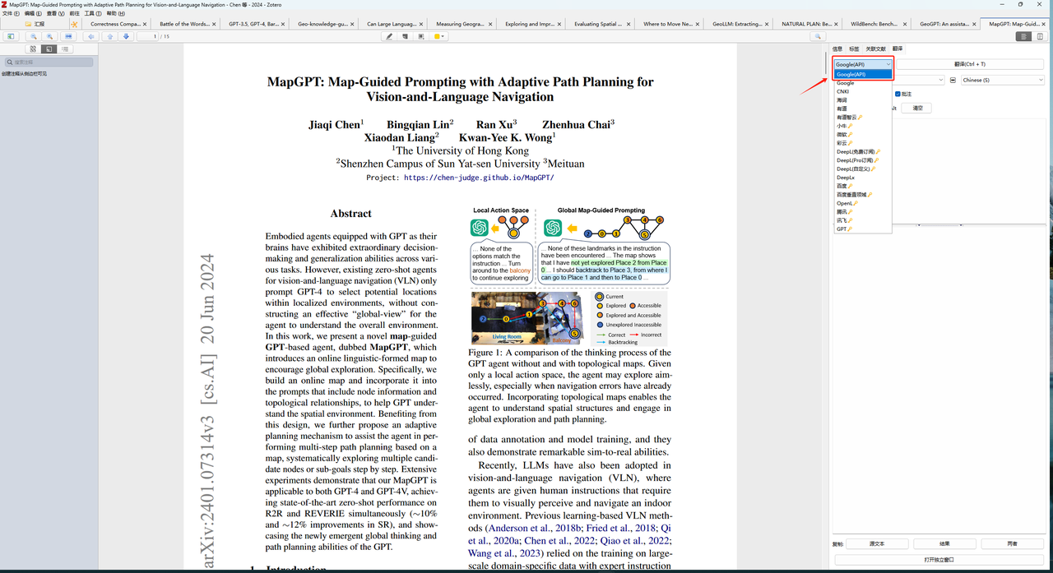This screenshot has height=573, width=1053.
Task: Close the Battle of the Words tab
Action: [x=215, y=25]
